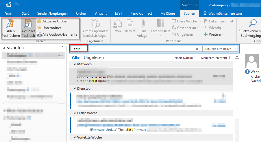Filter by Wichtig importance
The image size is (261, 142).
point(212,28)
